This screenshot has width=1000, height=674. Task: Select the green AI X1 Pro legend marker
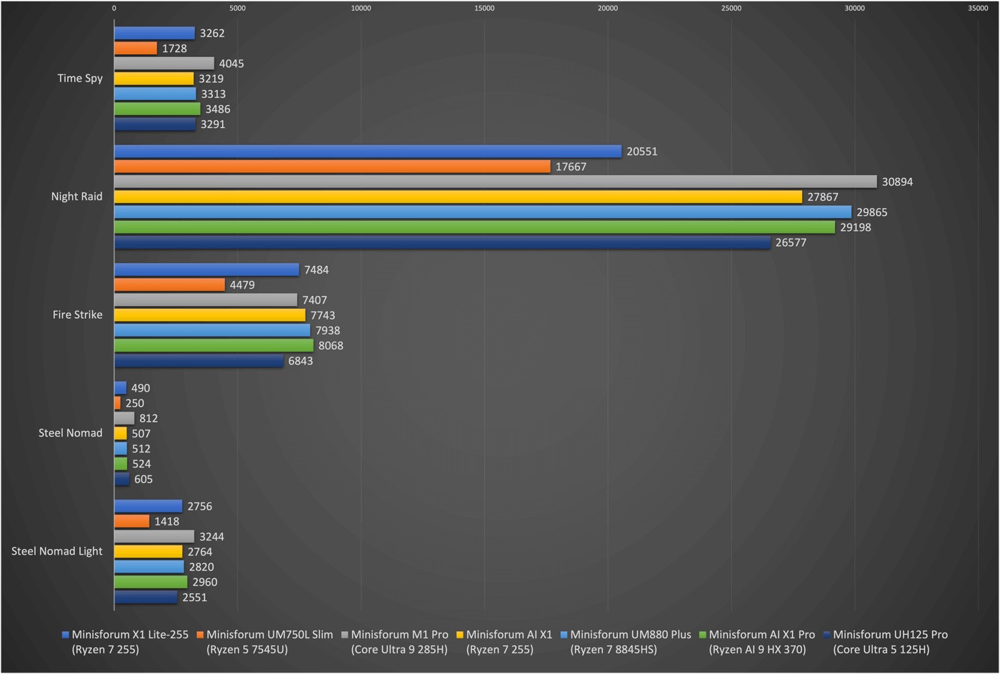pyautogui.click(x=702, y=635)
